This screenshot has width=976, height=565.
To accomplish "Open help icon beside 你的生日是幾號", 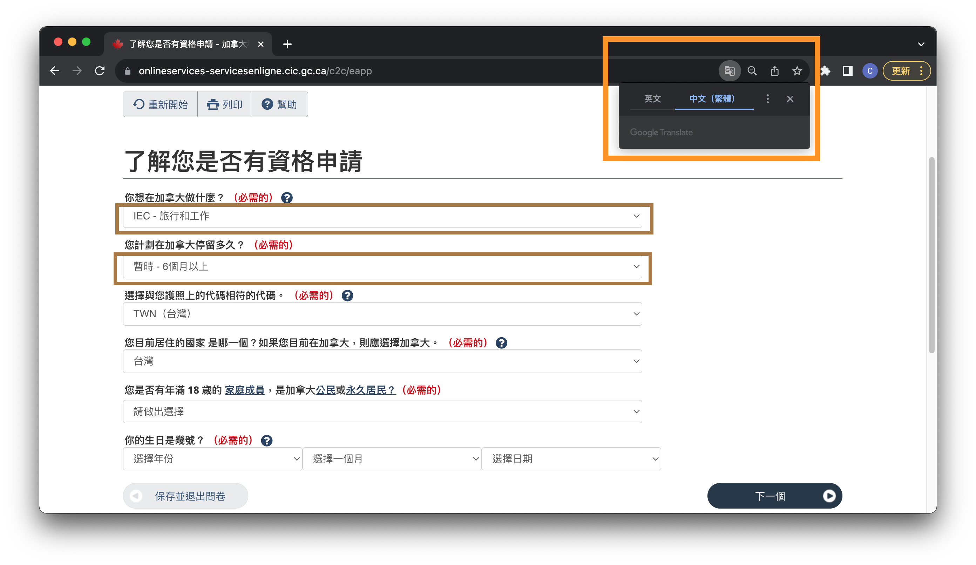I will point(266,441).
